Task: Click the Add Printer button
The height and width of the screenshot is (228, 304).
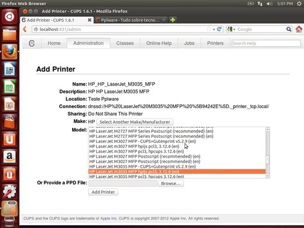Action: tap(103, 192)
